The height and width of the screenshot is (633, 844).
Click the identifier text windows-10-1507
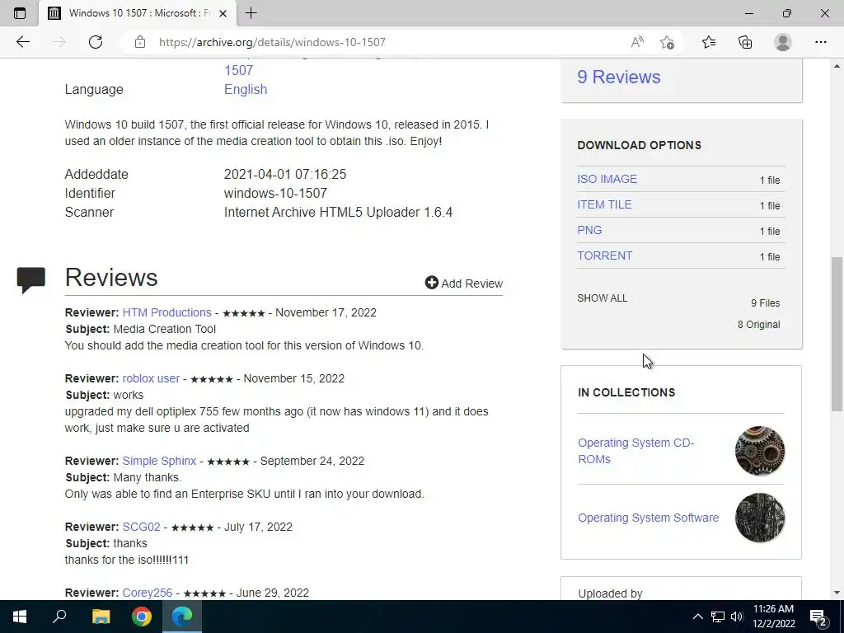275,193
